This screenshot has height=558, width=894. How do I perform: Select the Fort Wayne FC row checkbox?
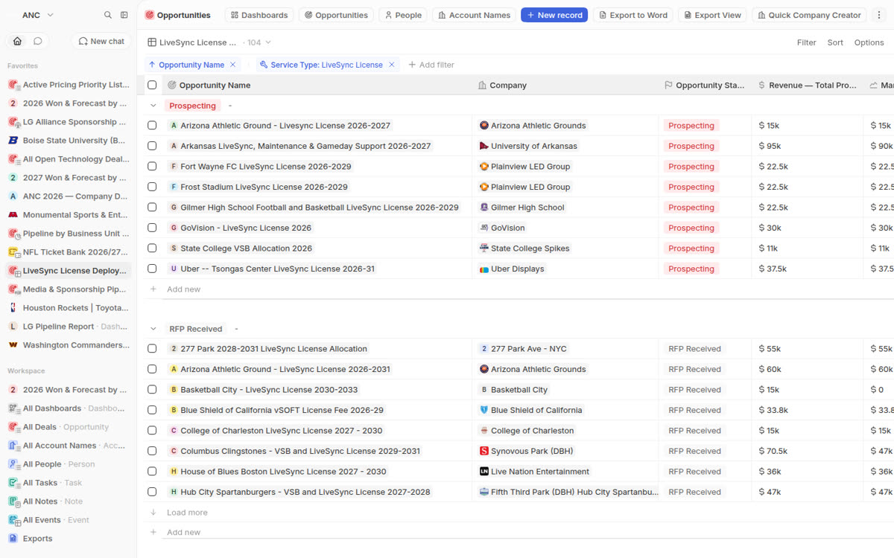[152, 166]
